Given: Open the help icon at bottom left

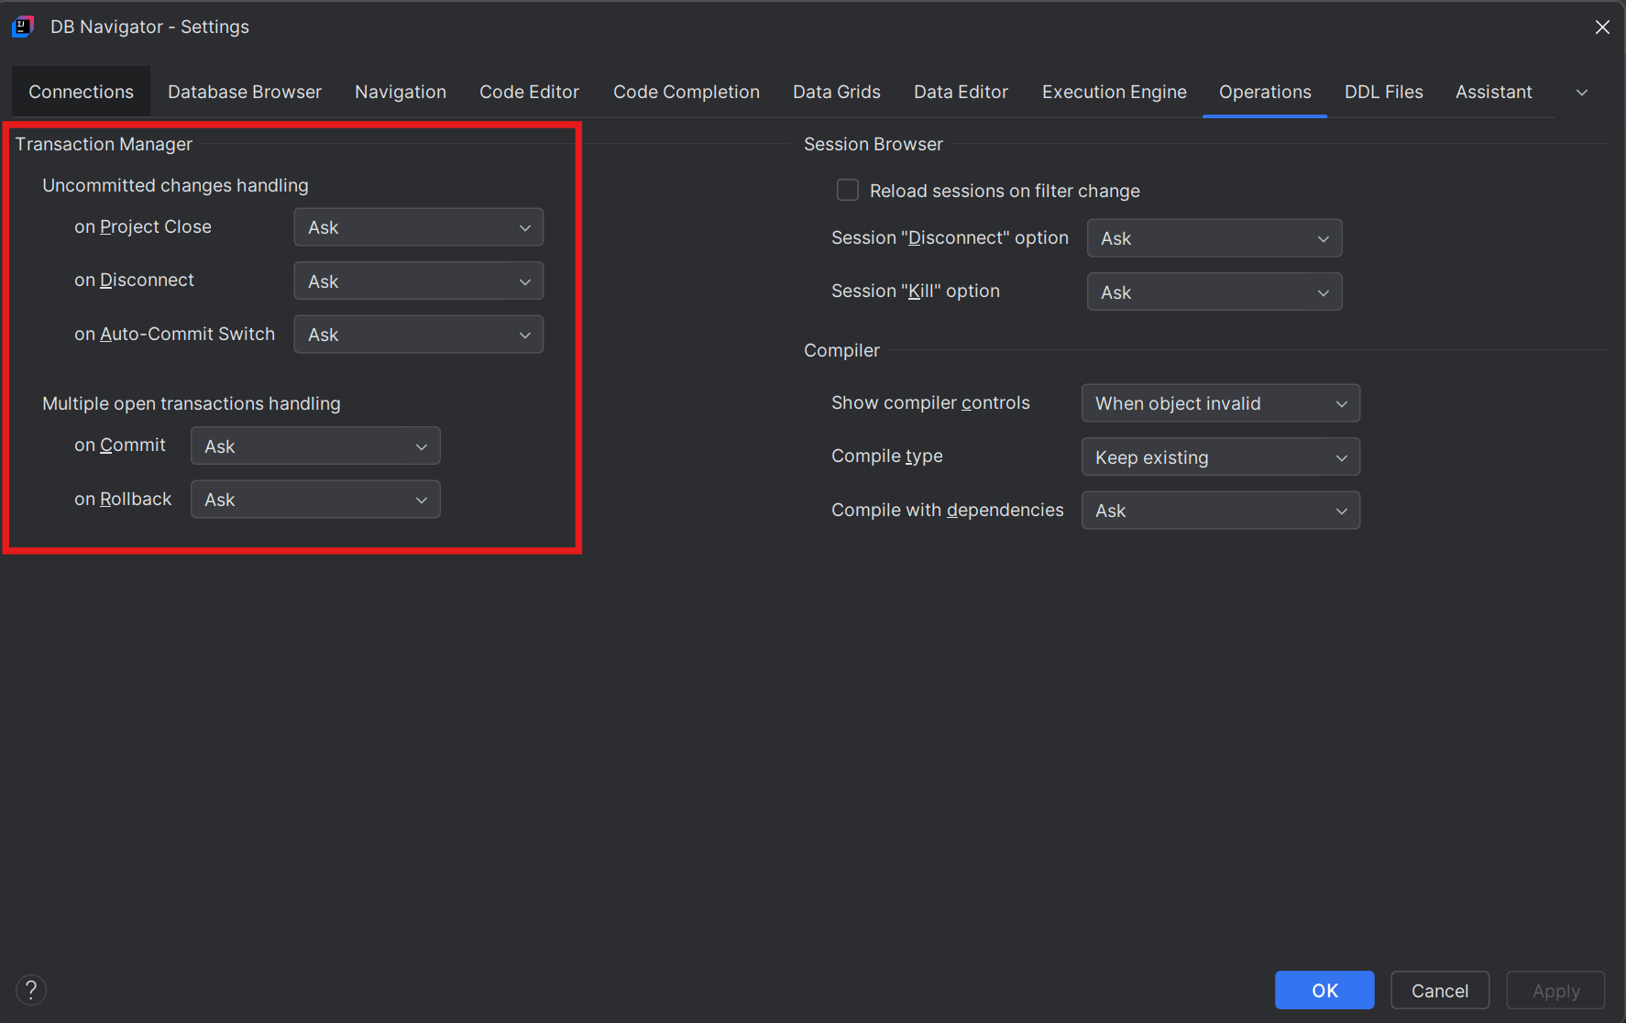Looking at the screenshot, I should tap(30, 990).
